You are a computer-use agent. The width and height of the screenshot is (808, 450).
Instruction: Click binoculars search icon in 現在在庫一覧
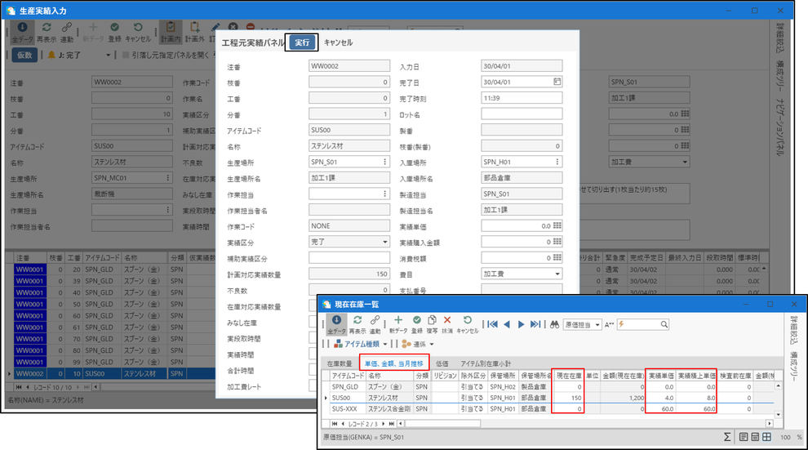[554, 324]
